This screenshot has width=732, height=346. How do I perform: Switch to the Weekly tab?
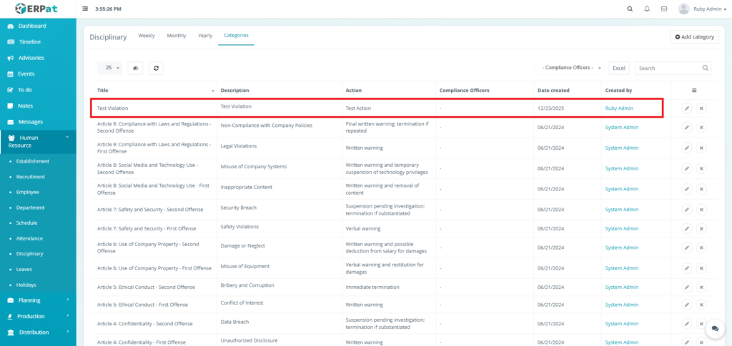click(x=147, y=36)
